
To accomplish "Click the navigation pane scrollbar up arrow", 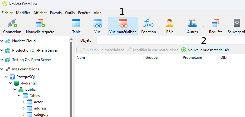I will tap(71, 39).
